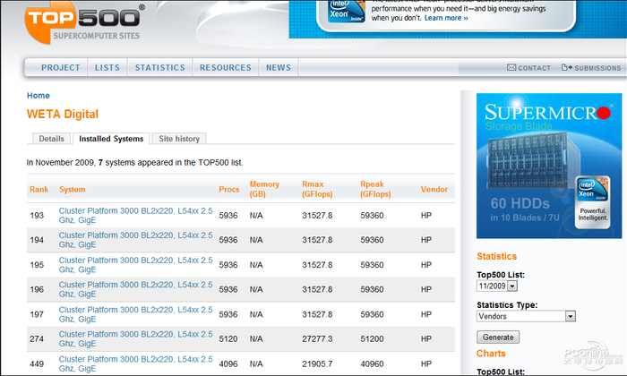Image resolution: width=627 pixels, height=376 pixels.
Task: Open the Cluster Platform system ranked 197
Action: click(135, 314)
